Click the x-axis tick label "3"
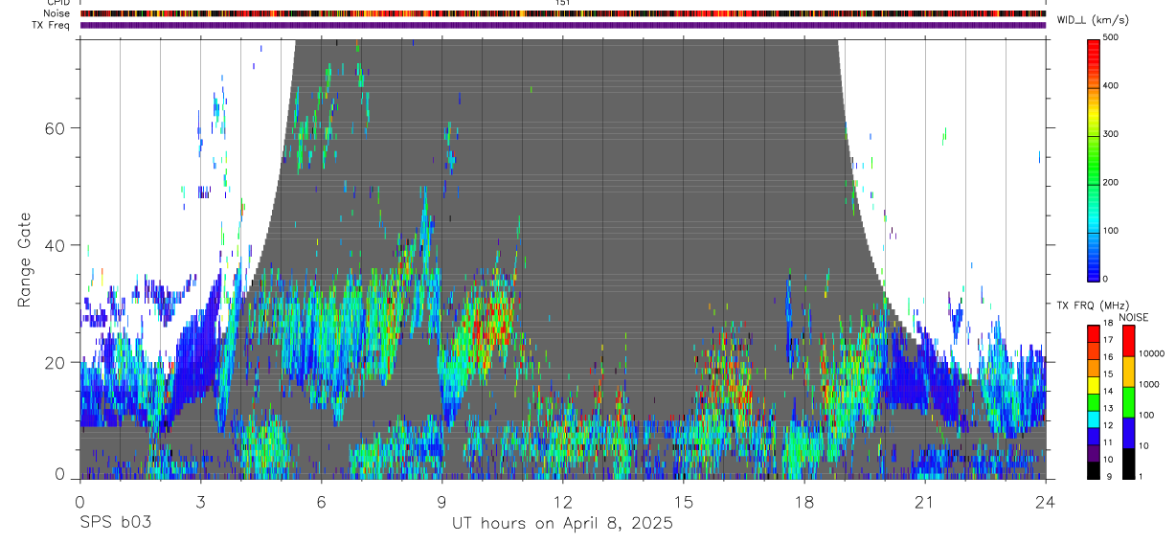 [x=200, y=502]
